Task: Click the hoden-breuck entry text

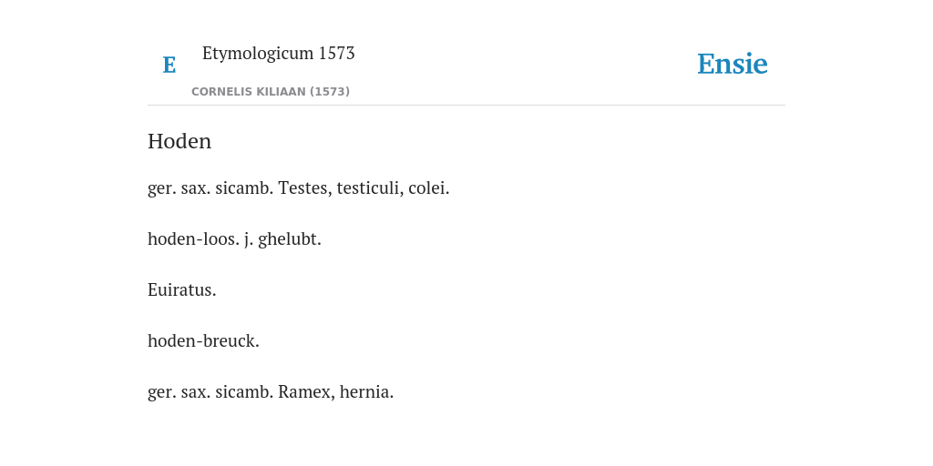Action: point(203,341)
